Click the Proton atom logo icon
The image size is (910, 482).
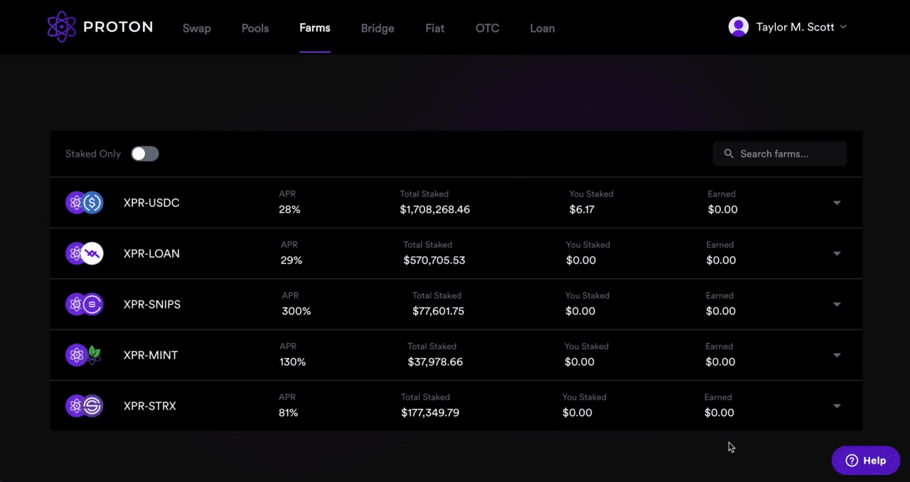61,27
